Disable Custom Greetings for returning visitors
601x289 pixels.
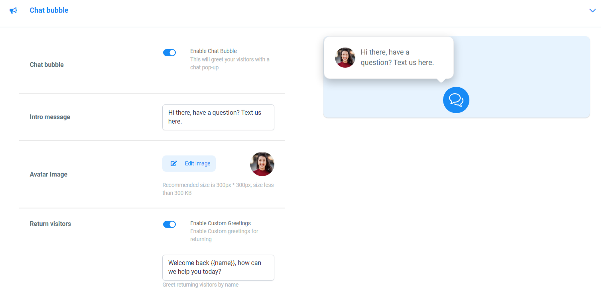169,224
